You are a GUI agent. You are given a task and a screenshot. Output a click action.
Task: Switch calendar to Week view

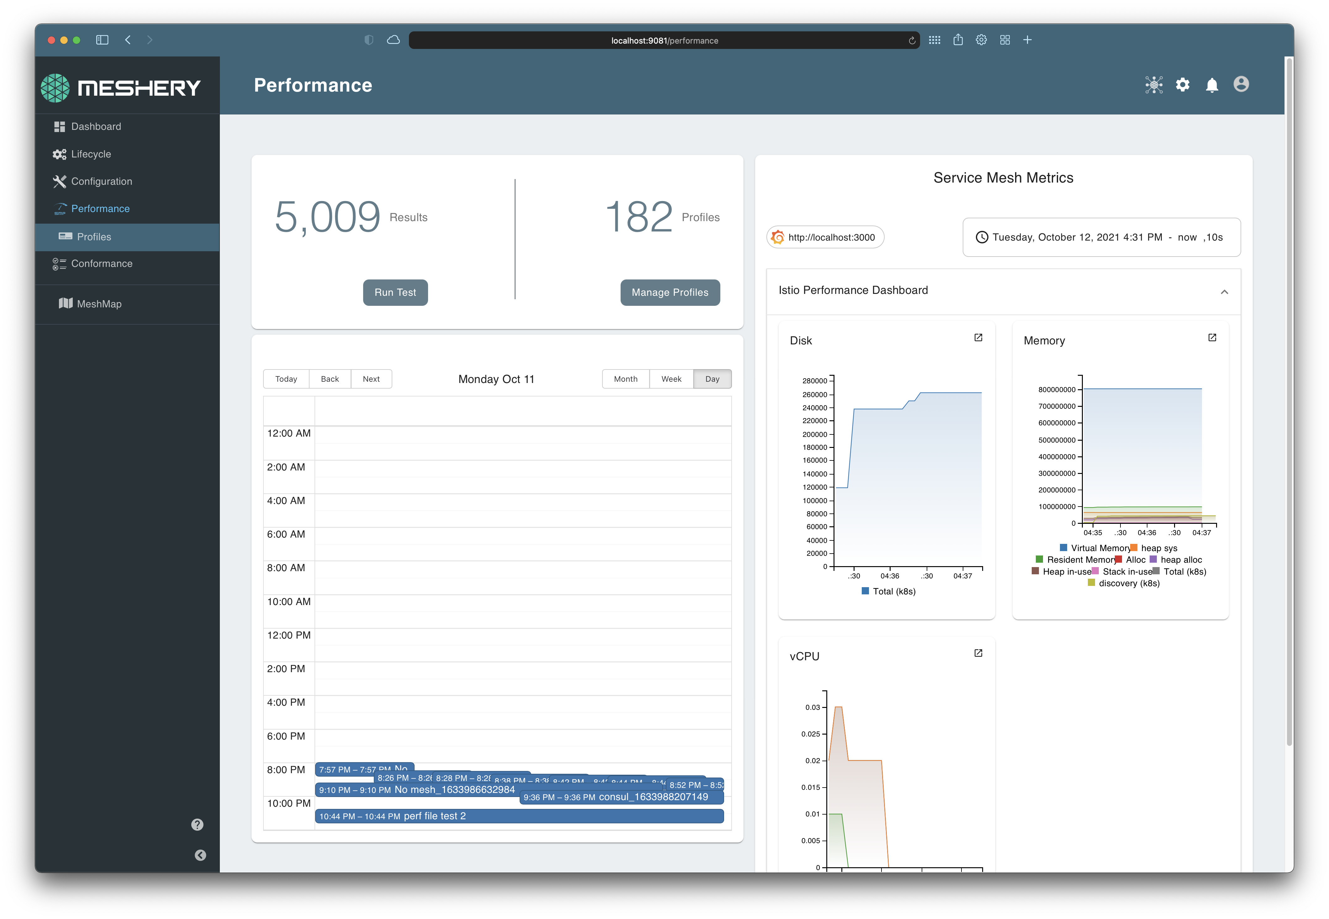[670, 379]
